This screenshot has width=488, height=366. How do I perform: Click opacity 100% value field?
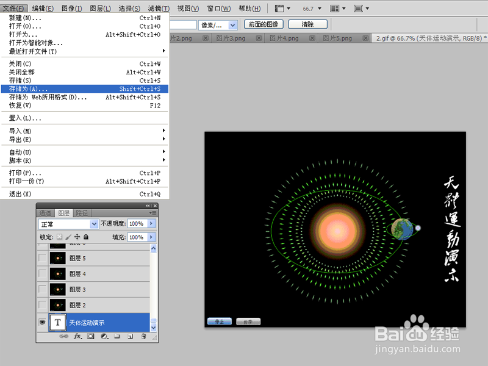click(137, 223)
